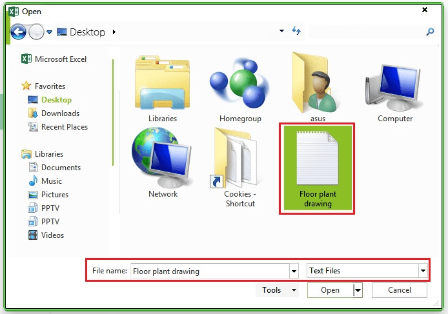The image size is (448, 314).
Task: Select the Computer icon
Action: pyautogui.click(x=394, y=84)
